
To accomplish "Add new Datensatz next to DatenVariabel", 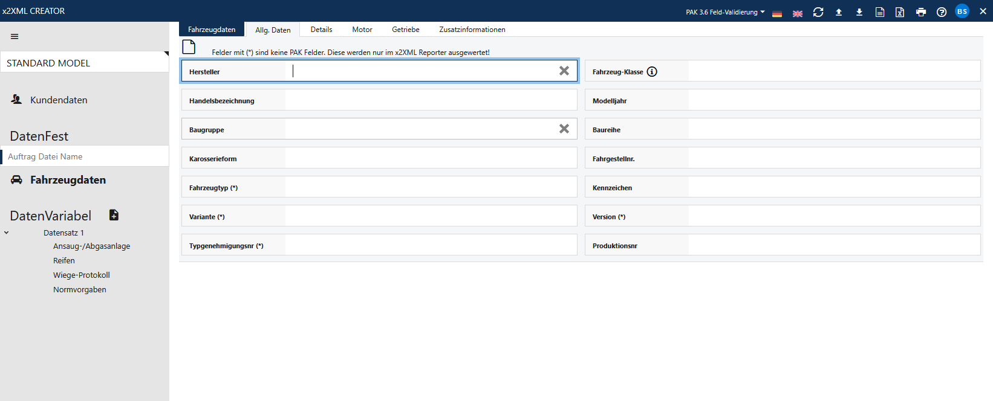I will 114,215.
